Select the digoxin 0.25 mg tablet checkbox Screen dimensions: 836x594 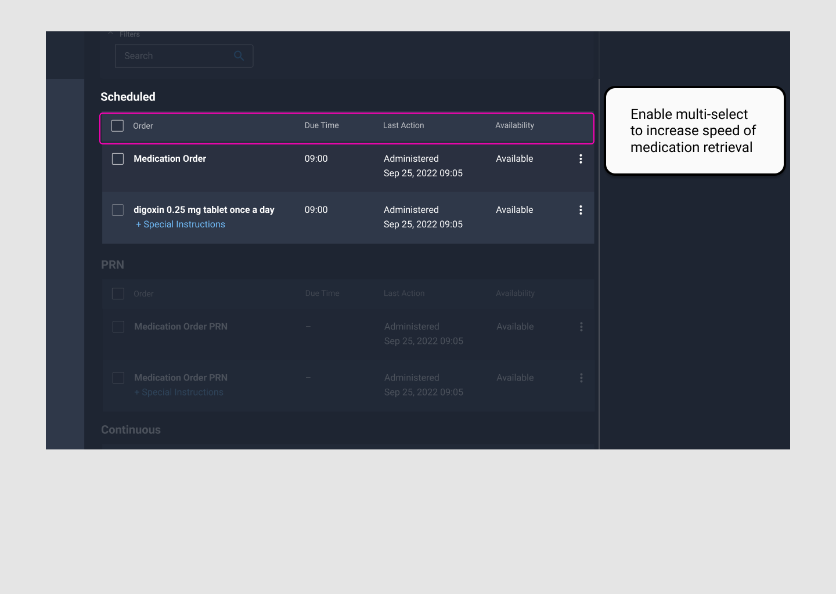tap(118, 210)
